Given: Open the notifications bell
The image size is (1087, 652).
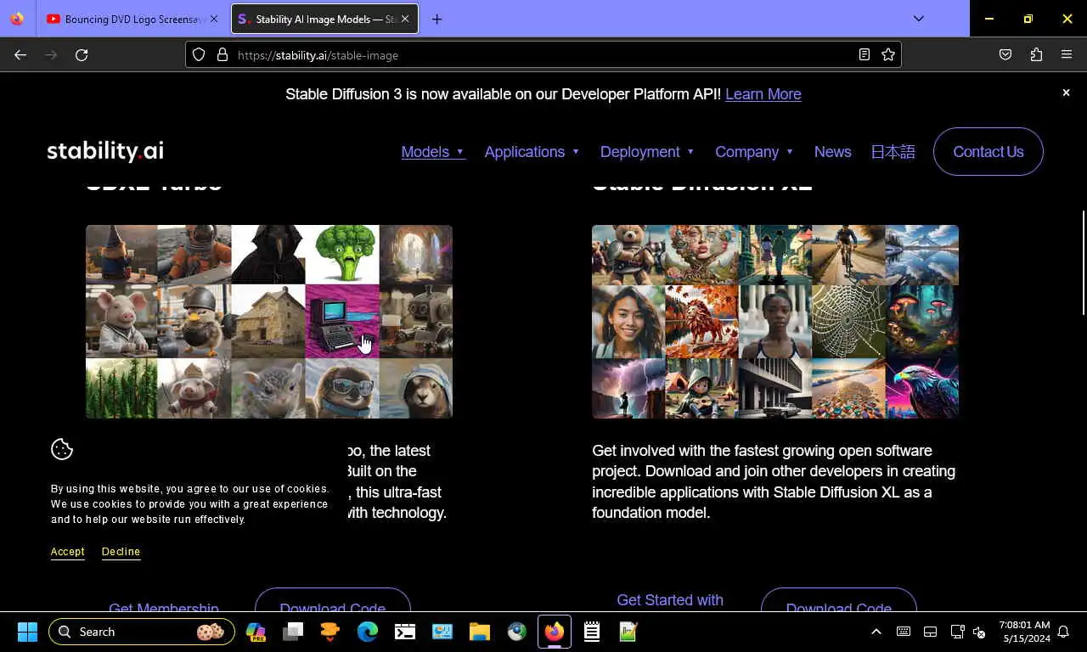Looking at the screenshot, I should [x=1063, y=632].
